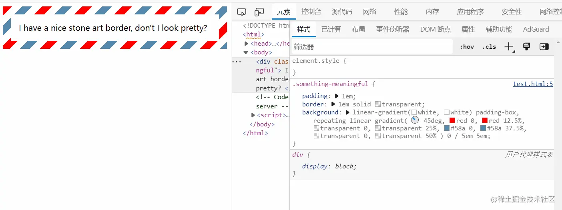Open the 安全性 tab
Viewport: 562px width, 210px height.
pos(512,12)
